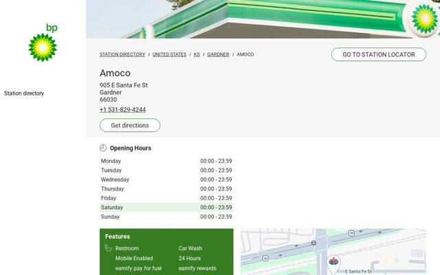Select the Tuesday opening hours row

click(x=166, y=170)
